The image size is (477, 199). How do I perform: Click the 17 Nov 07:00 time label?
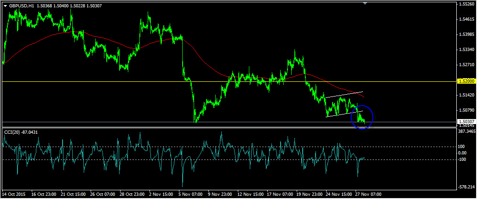click(279, 194)
